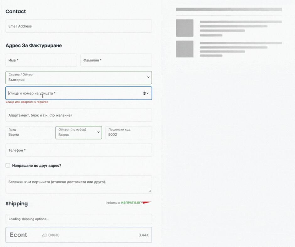Image resolution: width=295 pixels, height=247 pixels.
Task: Click the Апартамент, блок optional address field
Action: [79, 115]
